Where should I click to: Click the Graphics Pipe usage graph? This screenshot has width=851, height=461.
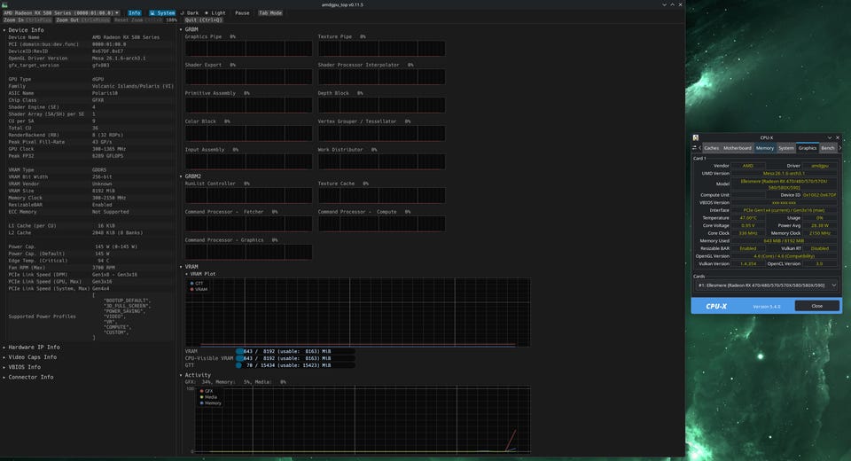pos(248,49)
